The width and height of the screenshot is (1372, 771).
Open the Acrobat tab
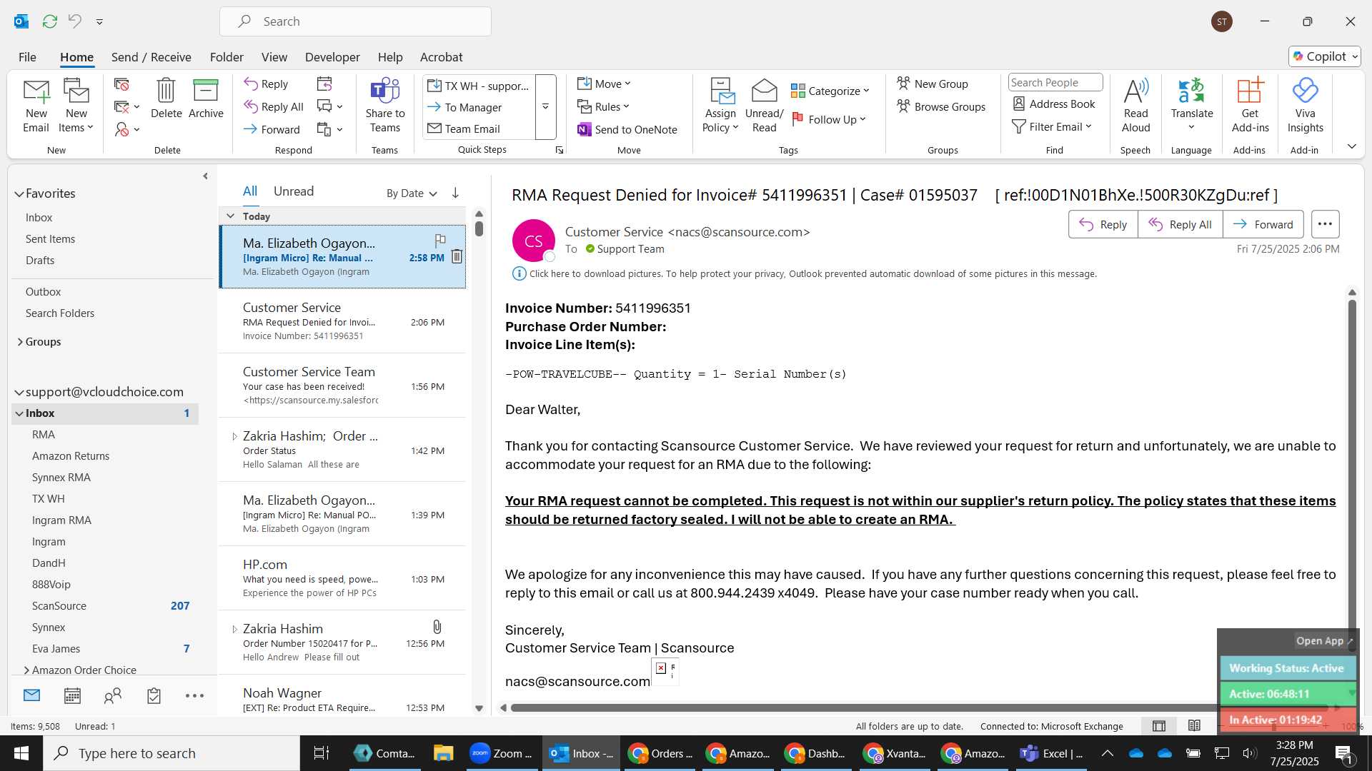coord(441,57)
